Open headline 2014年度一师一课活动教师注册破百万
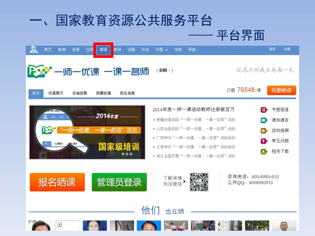The width and height of the screenshot is (315, 236). tap(193, 110)
